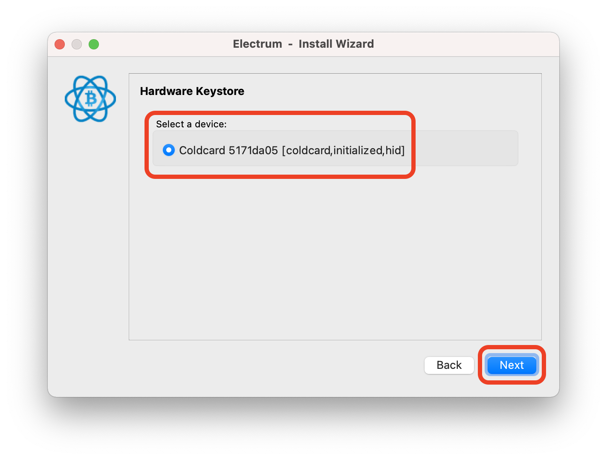Choose the initialized Coldcard hardware device option
607x460 pixels.
(169, 150)
